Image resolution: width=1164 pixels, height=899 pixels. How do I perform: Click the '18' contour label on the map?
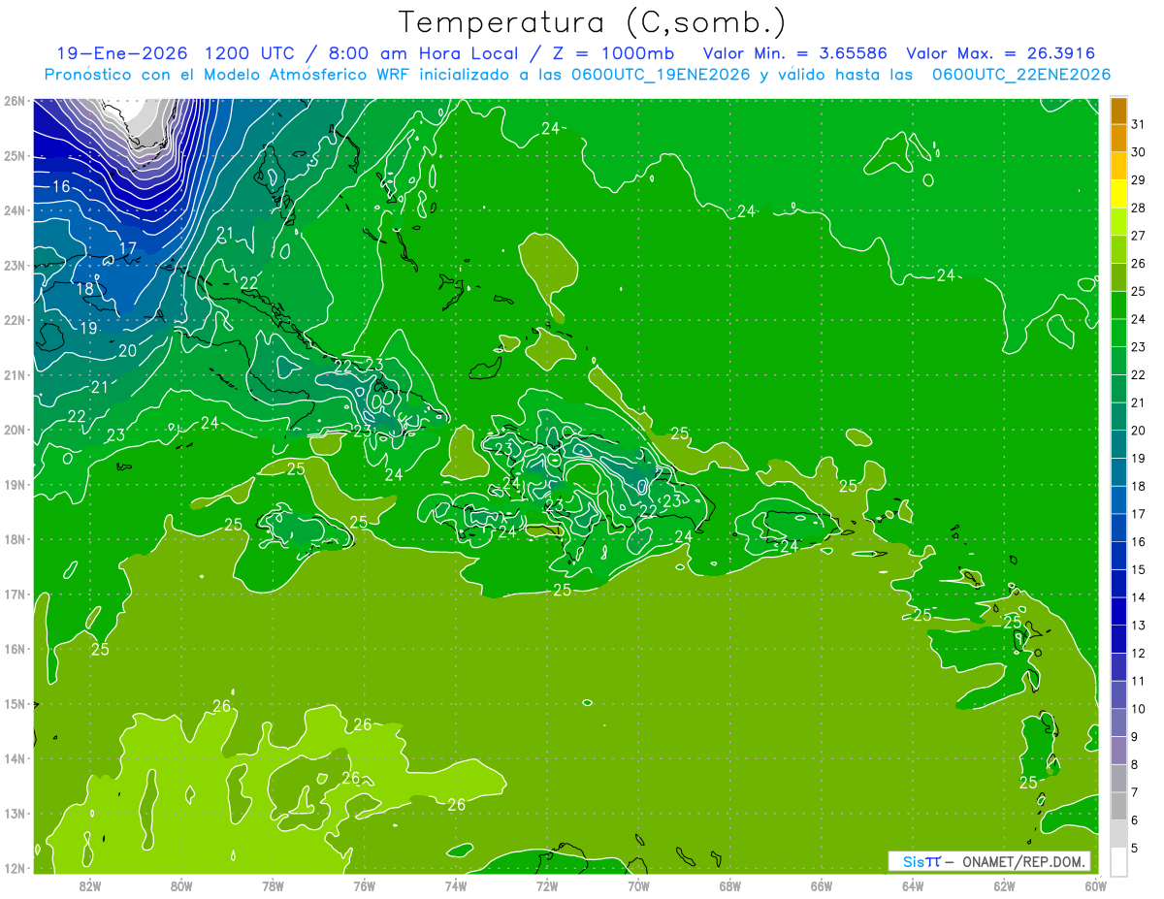(x=85, y=289)
